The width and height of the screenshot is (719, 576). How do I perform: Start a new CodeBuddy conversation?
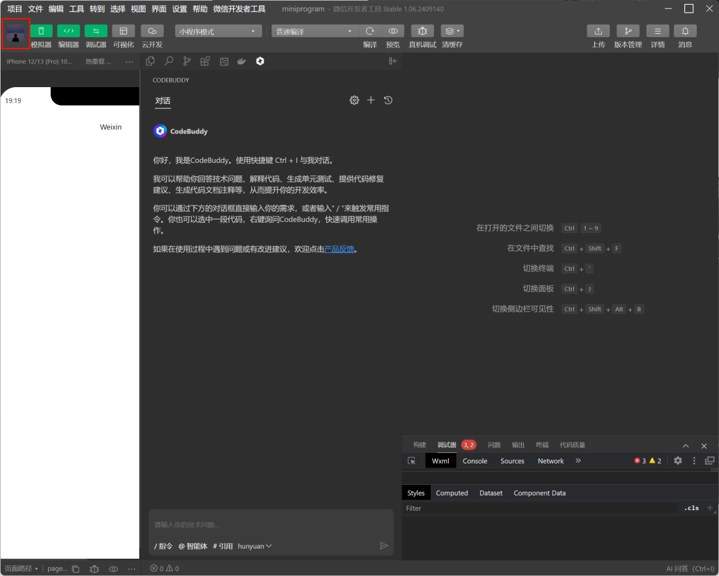[371, 100]
